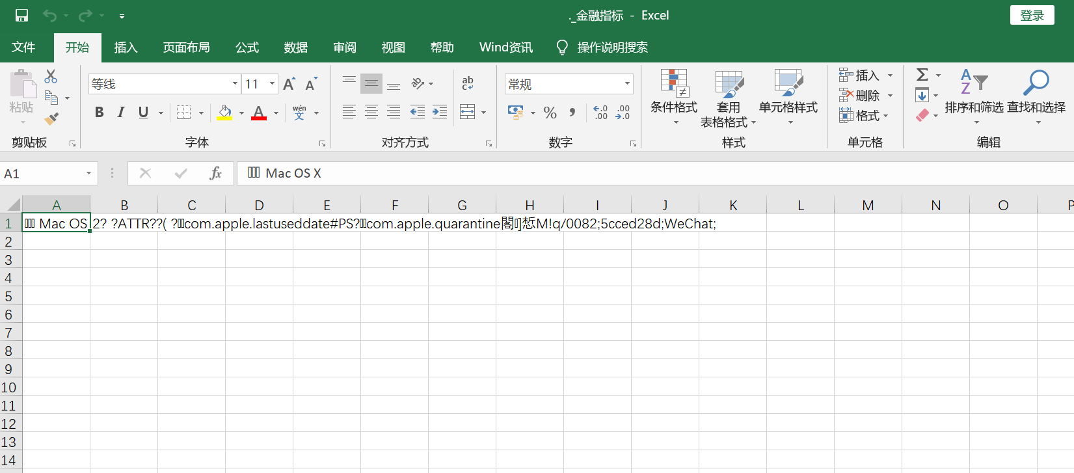This screenshot has width=1074, height=473.
Task: Apply accounting currency number format
Action: [x=516, y=113]
